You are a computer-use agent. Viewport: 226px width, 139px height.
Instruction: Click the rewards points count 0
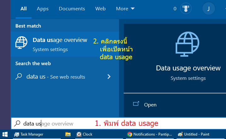(x=175, y=9)
